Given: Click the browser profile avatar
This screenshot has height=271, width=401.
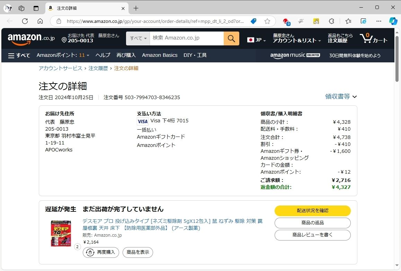Looking at the screenshot, I should pyautogui.click(x=8, y=8).
